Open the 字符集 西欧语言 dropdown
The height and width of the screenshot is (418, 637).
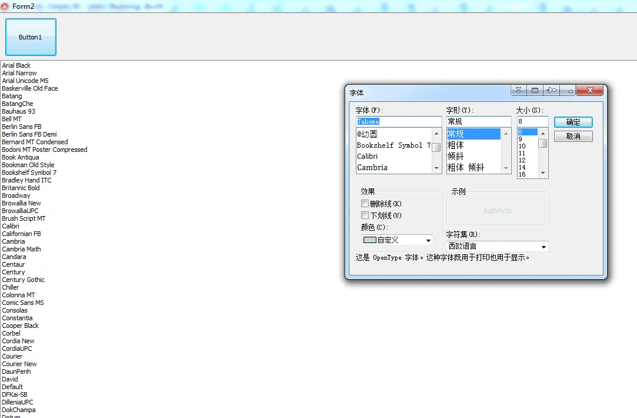pos(543,247)
